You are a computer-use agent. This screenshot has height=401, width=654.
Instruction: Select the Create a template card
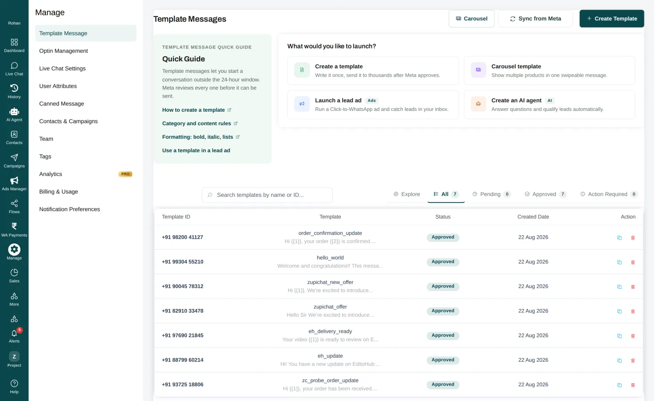pos(373,70)
